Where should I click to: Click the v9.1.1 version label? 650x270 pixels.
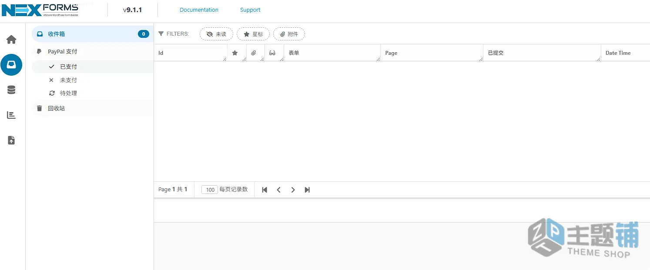[133, 10]
